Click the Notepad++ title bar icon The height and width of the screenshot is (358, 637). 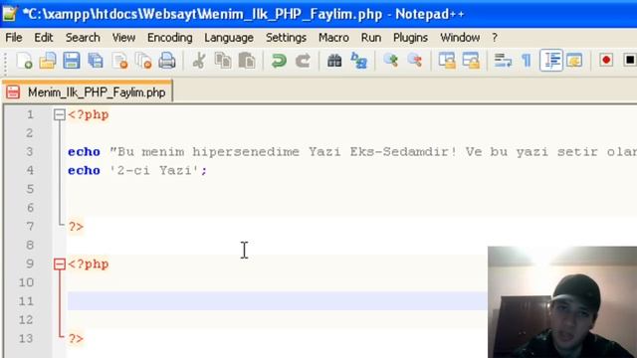10,14
